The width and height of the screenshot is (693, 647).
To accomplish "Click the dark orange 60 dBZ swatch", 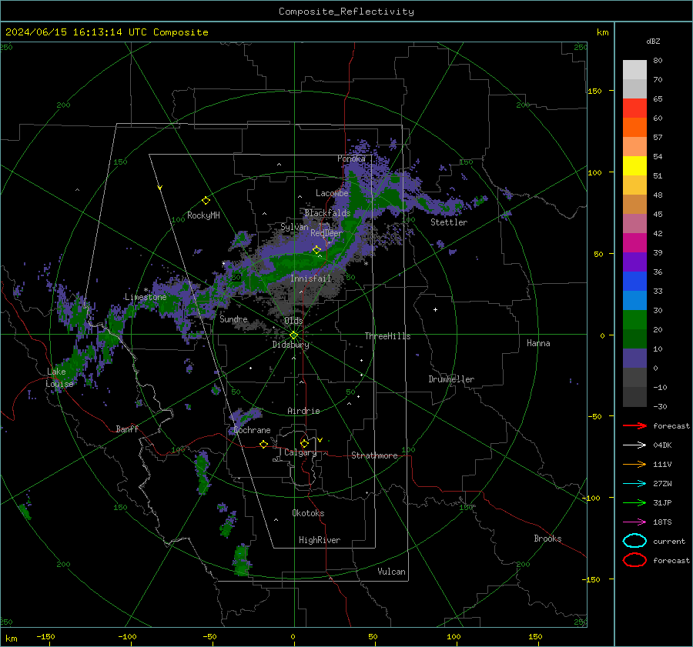I will pyautogui.click(x=634, y=127).
